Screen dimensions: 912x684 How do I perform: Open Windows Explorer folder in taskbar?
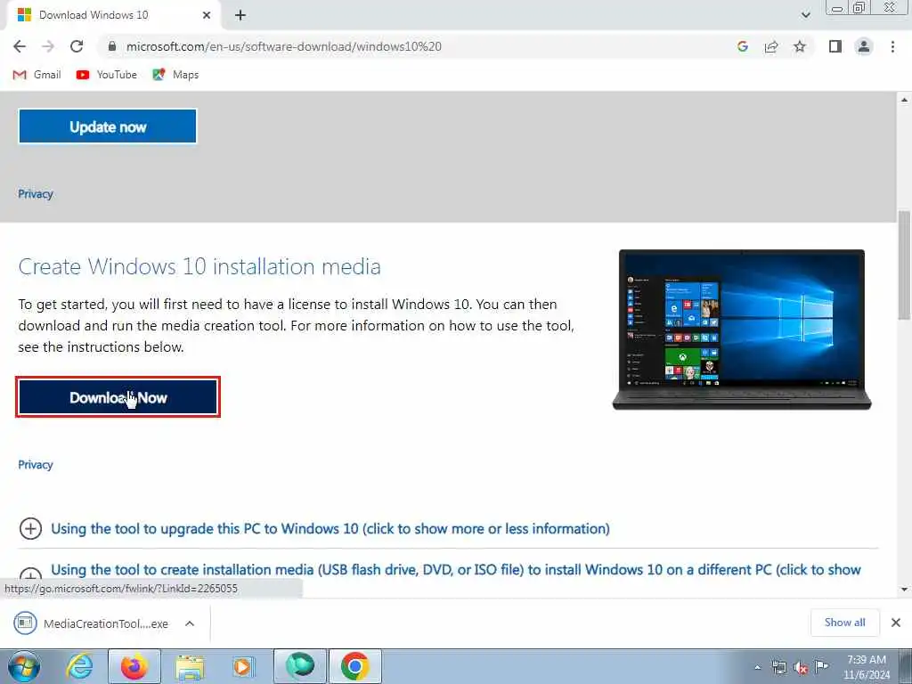pyautogui.click(x=190, y=667)
